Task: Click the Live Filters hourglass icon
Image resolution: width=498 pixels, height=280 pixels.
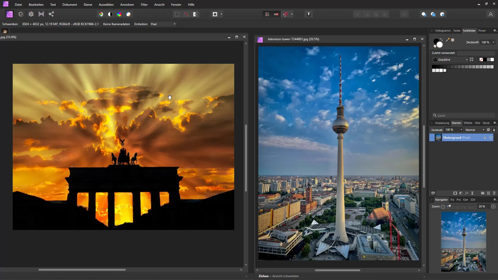Action: [472, 193]
